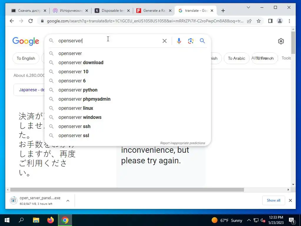The image size is (301, 226).
Task: Click the vertical scrollbar thumb
Action: click(x=293, y=42)
